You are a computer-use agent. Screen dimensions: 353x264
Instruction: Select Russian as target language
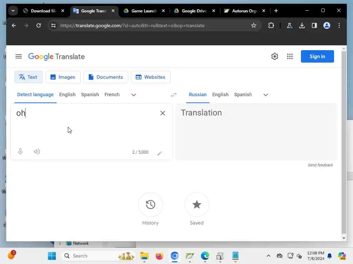tap(198, 95)
